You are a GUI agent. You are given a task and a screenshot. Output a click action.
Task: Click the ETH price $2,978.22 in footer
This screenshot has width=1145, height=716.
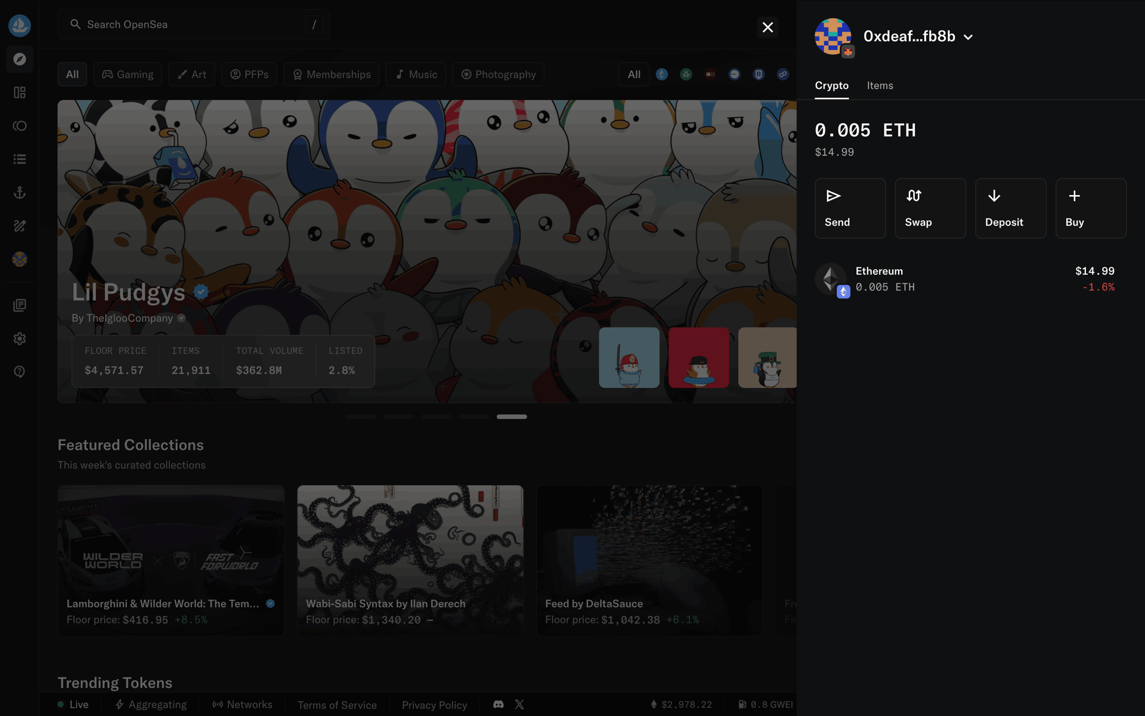click(x=681, y=705)
